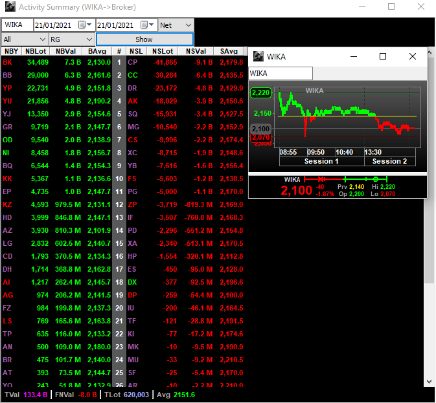436x403 pixels.
Task: Close the WIKA chart window
Action: point(413,57)
